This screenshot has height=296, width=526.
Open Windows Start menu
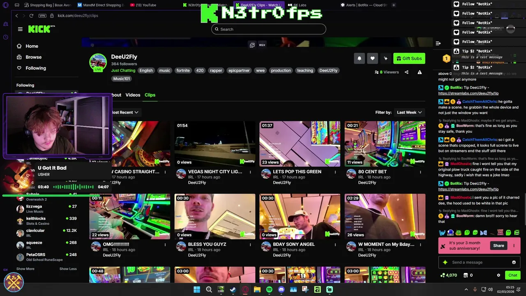[x=197, y=289]
